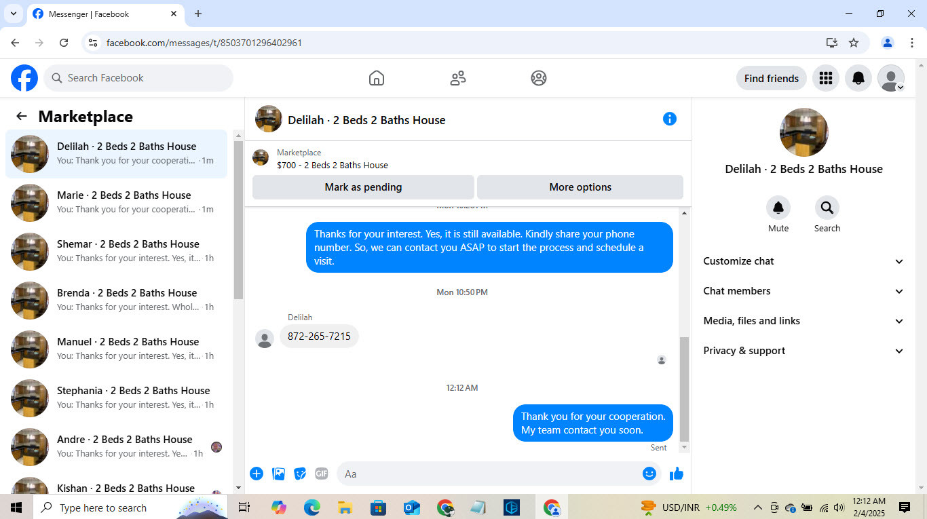Image resolution: width=927 pixels, height=519 pixels.
Task: Open the Windows Start menu
Action: tap(16, 507)
